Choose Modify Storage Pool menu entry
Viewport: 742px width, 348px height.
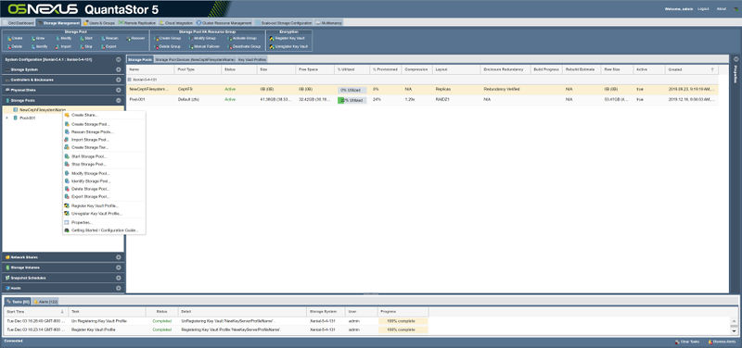coord(104,173)
